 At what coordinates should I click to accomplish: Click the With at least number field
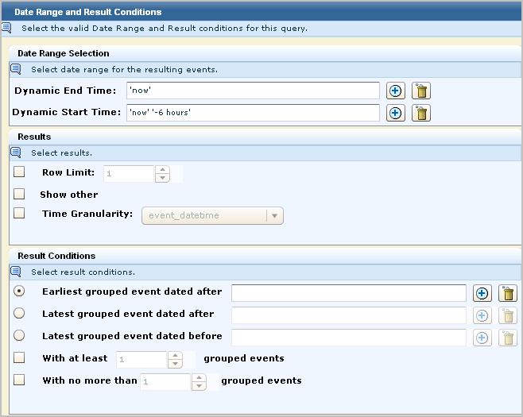click(x=141, y=360)
